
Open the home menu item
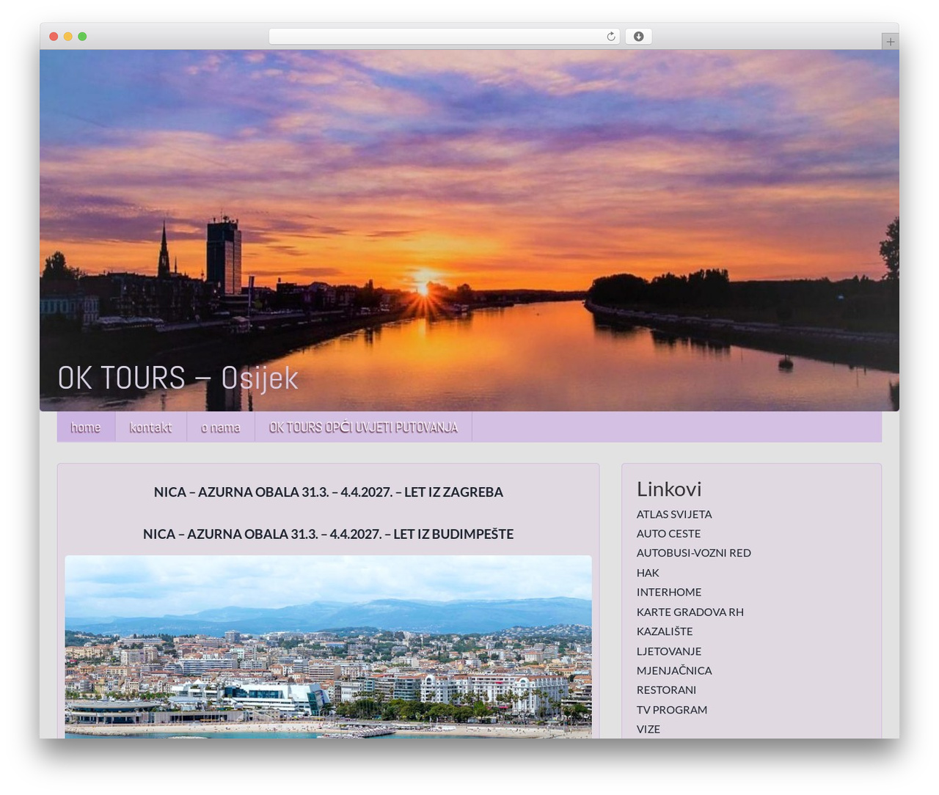86,428
